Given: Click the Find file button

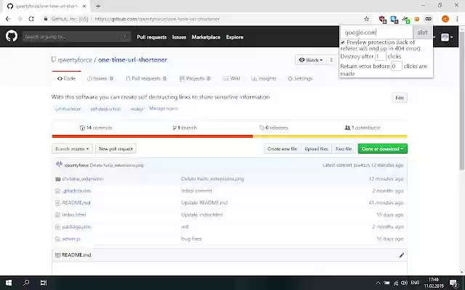Looking at the screenshot, I should tap(344, 149).
